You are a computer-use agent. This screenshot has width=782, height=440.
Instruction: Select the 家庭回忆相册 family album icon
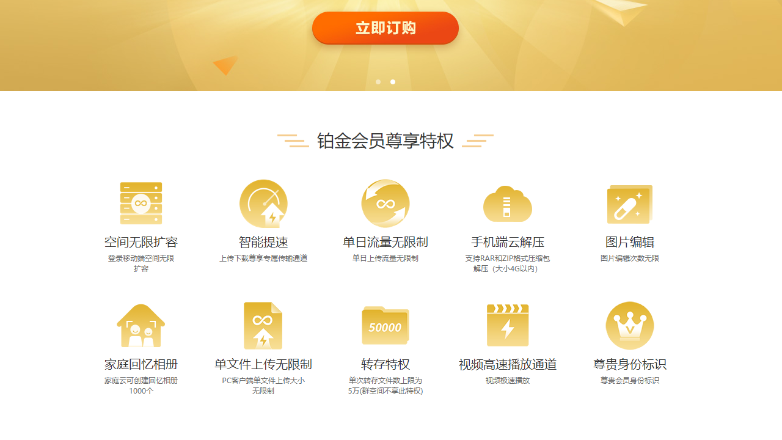coord(141,325)
